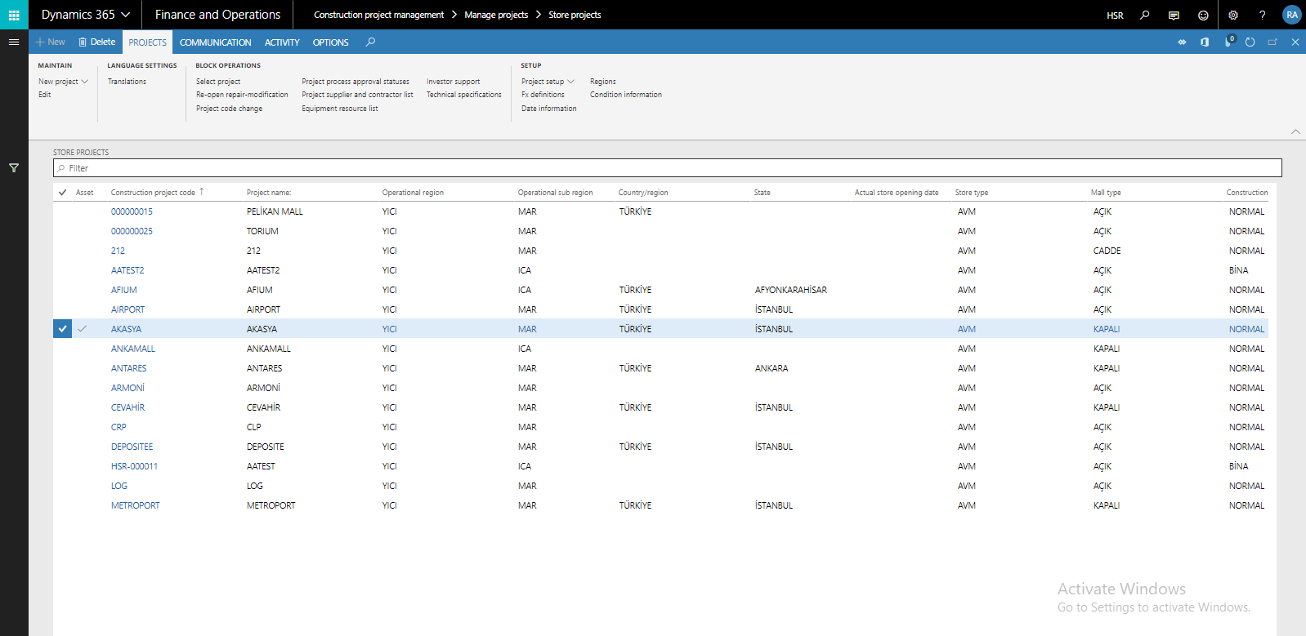Open project code METROPORT link
Viewport: 1306px width, 636px height.
(136, 505)
